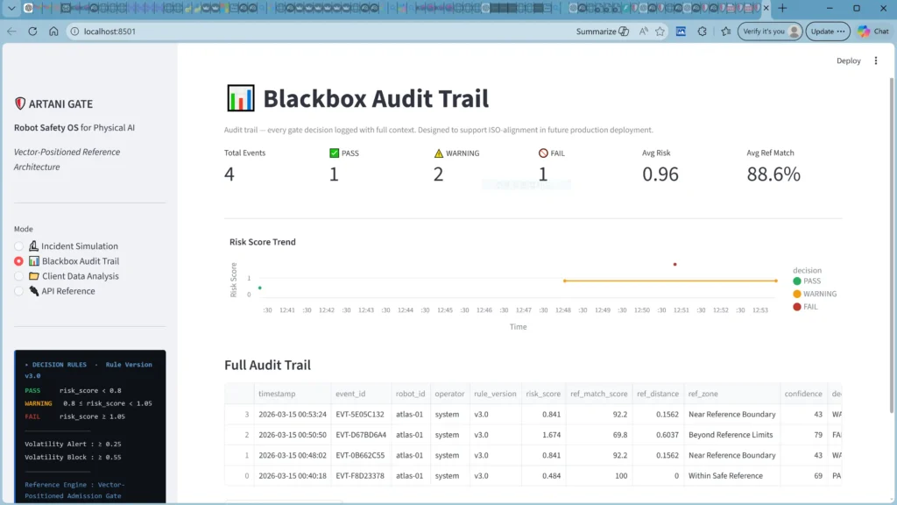This screenshot has width=897, height=505.
Task: Open a new browser tab
Action: 783,8
